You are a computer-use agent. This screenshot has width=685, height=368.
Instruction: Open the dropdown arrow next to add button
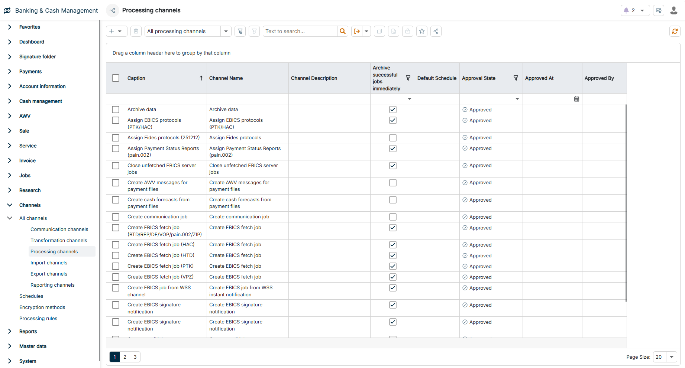tap(120, 31)
